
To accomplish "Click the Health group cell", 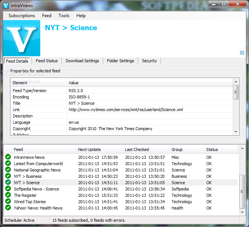I will coord(177,208).
